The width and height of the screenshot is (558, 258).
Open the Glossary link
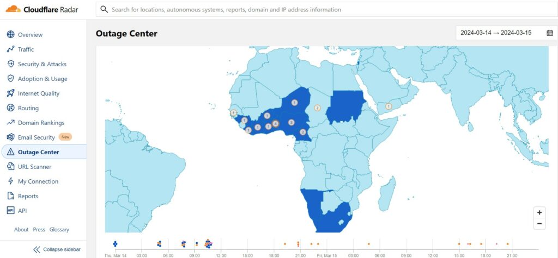click(59, 230)
